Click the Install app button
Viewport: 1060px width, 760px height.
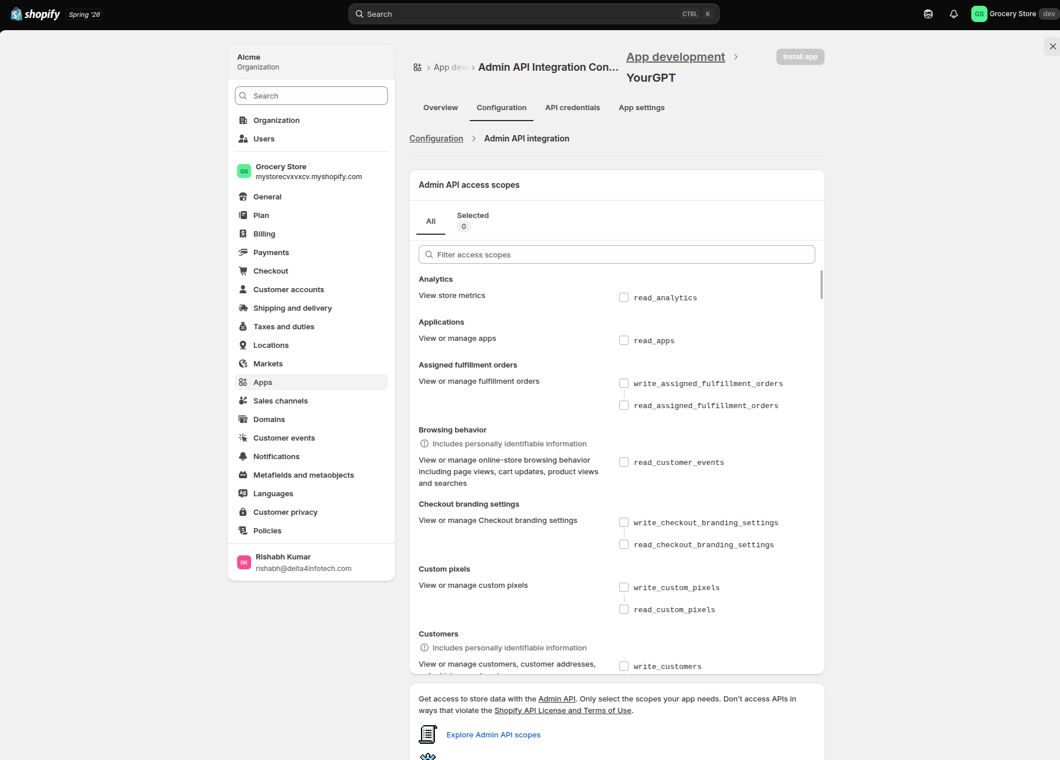click(x=800, y=57)
